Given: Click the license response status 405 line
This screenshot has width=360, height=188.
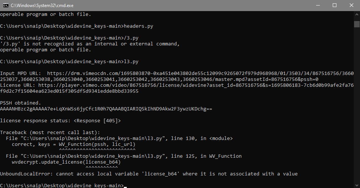Looking at the screenshot, I should coord(60,121).
